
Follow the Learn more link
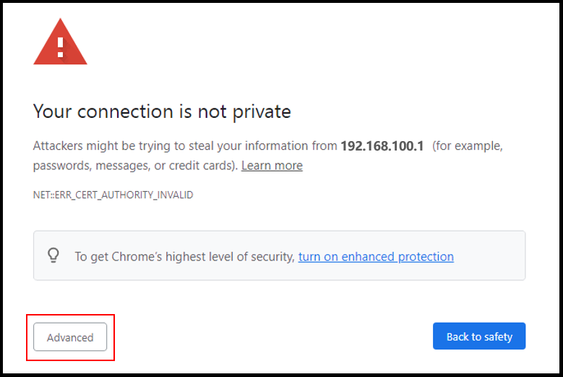coord(272,166)
